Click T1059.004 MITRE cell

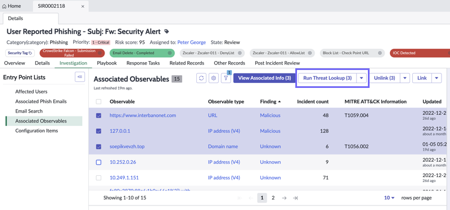click(357, 115)
